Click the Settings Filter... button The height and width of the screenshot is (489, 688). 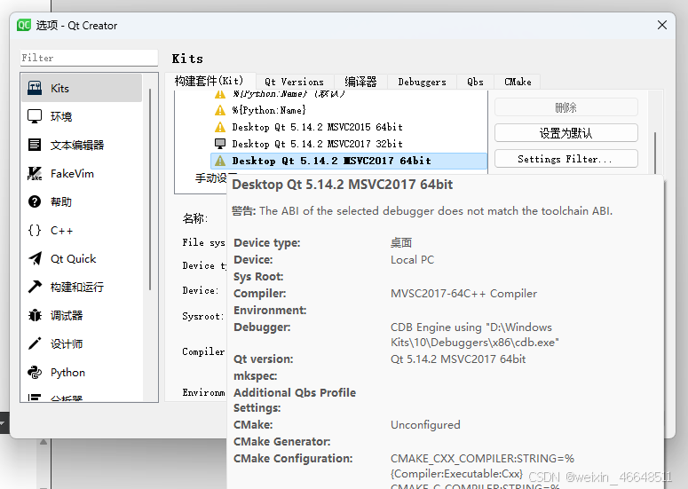click(565, 159)
